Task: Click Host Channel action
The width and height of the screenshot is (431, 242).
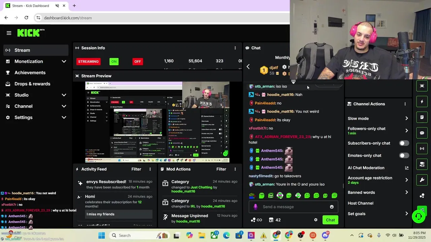Action: tap(360, 203)
